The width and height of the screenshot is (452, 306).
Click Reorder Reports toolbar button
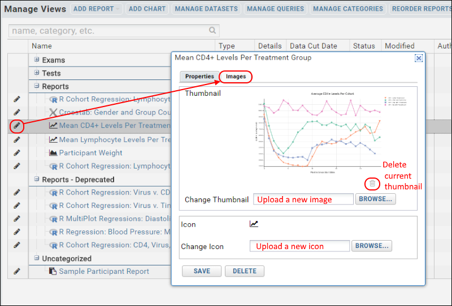tap(420, 9)
